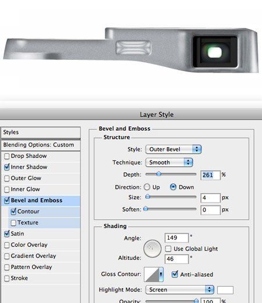Open the Inner Glow settings row

41,190
